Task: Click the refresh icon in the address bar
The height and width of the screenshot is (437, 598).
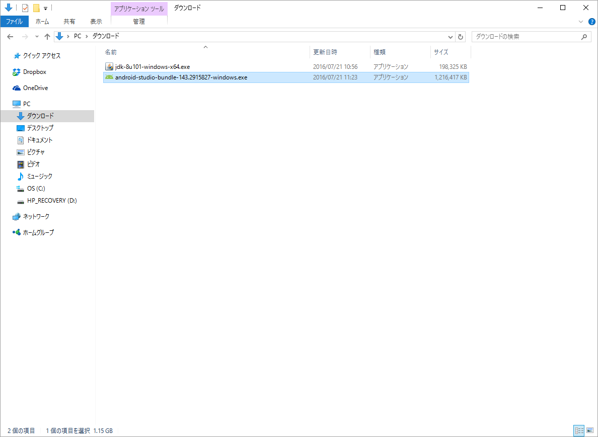Action: coord(460,36)
